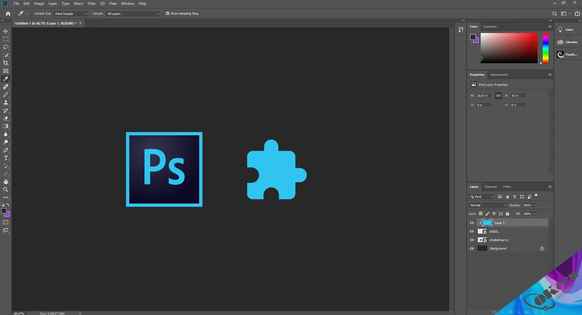Switch to the Swatches tab
The image size is (582, 315).
point(490,26)
